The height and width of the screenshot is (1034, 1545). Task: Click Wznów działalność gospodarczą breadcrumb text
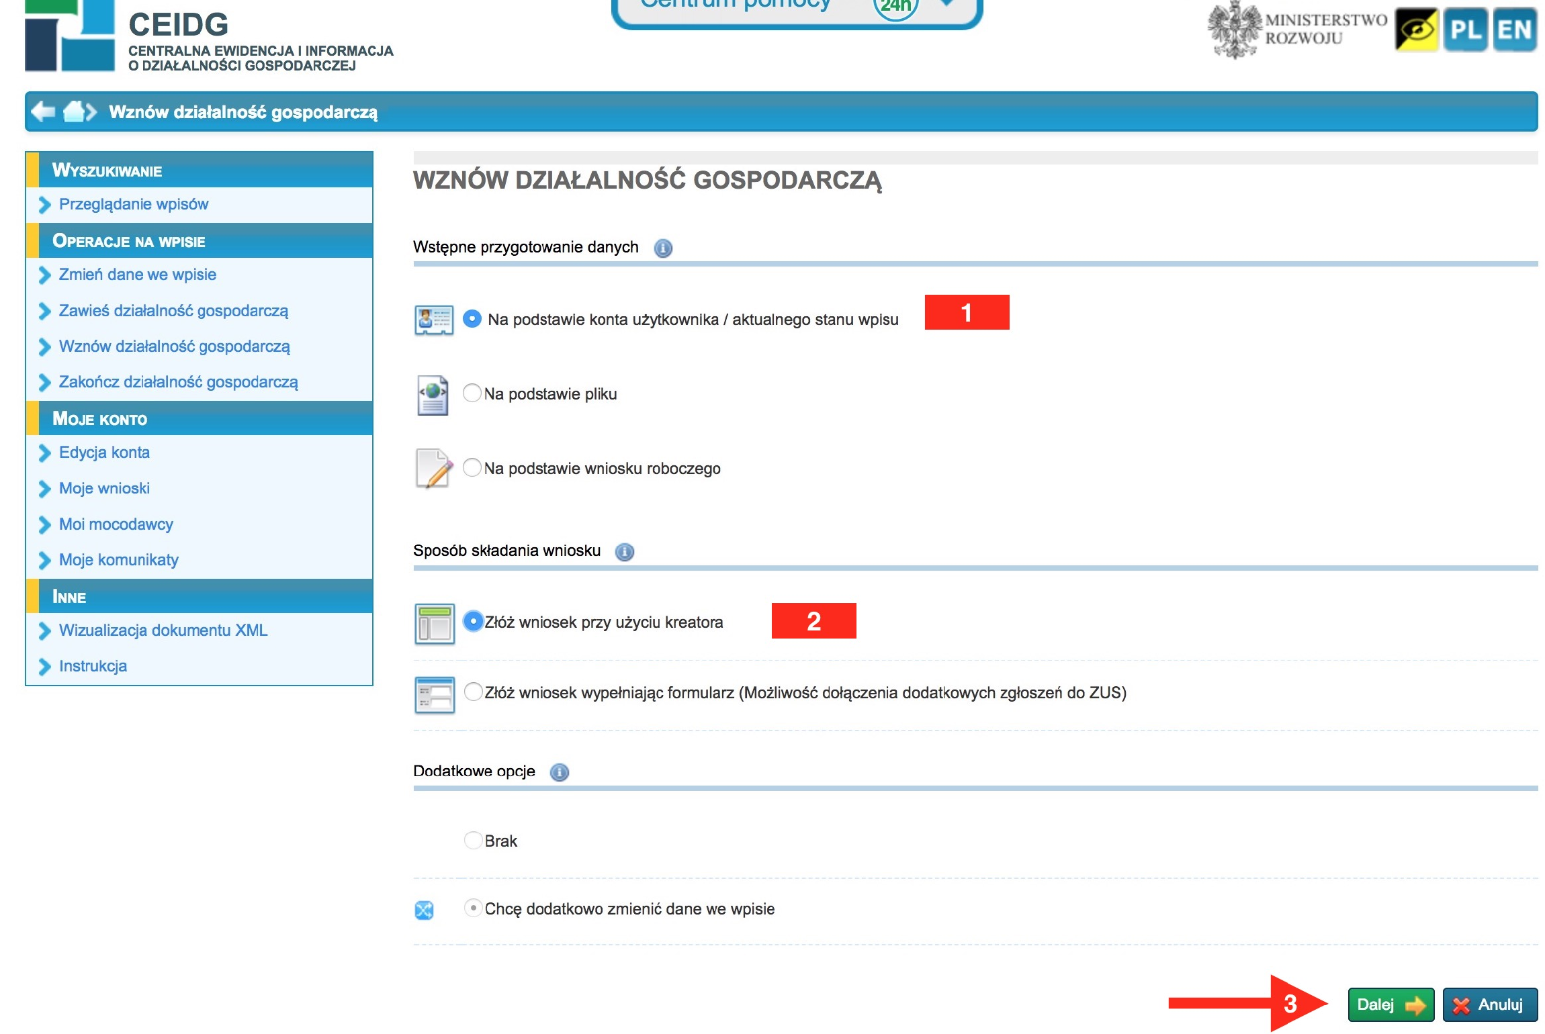coord(243,112)
